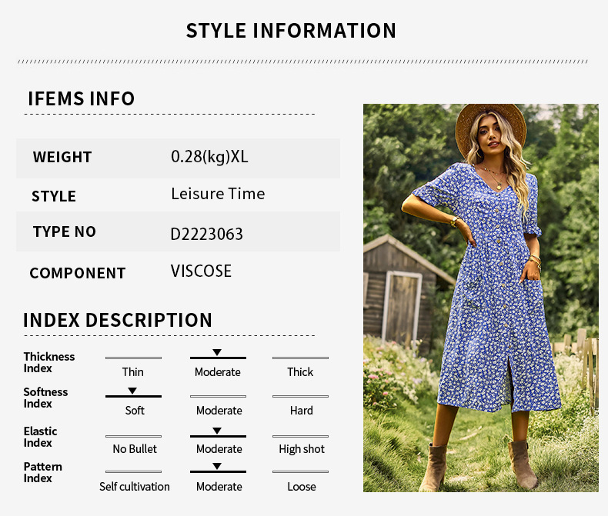608x516 pixels.
Task: Select Moderate under the Elastic Index
Action: click(x=219, y=448)
